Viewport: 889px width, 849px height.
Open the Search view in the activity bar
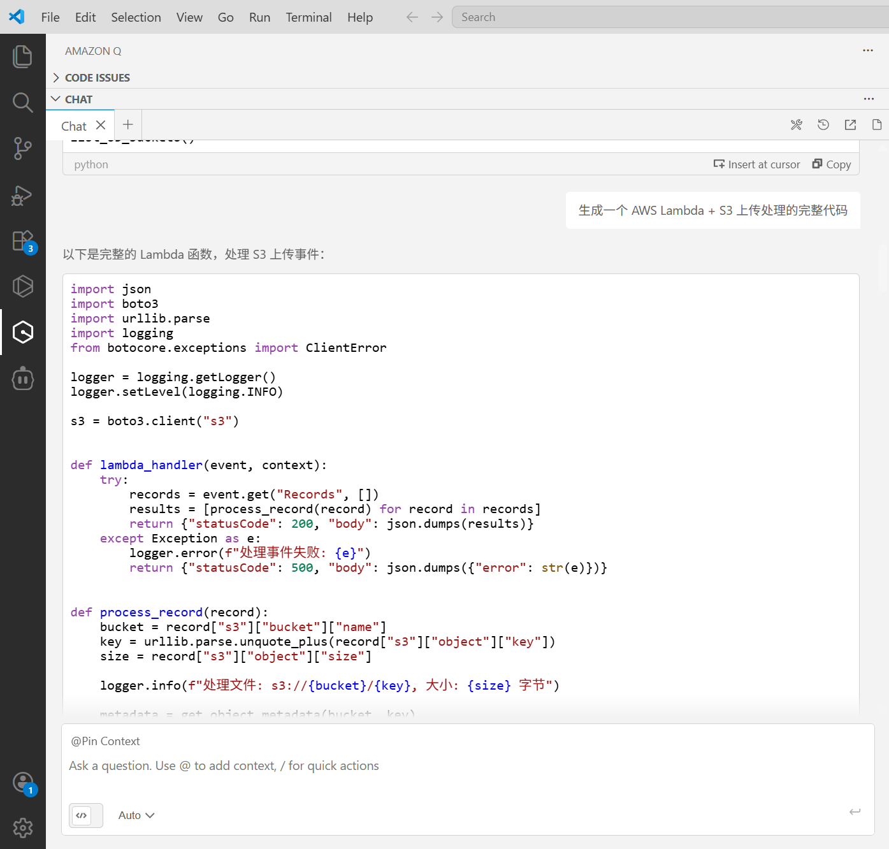pyautogui.click(x=23, y=102)
